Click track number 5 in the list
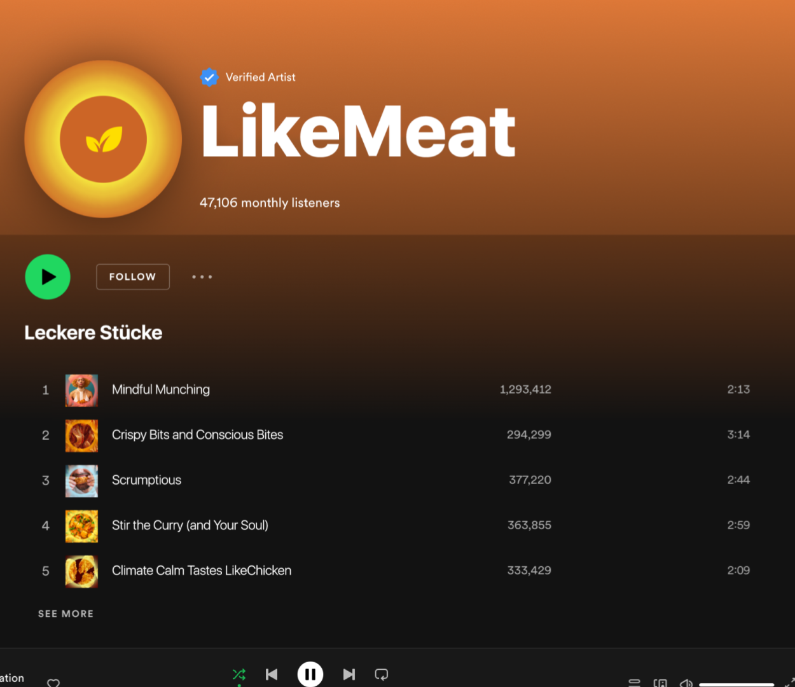The image size is (795, 687). (46, 571)
